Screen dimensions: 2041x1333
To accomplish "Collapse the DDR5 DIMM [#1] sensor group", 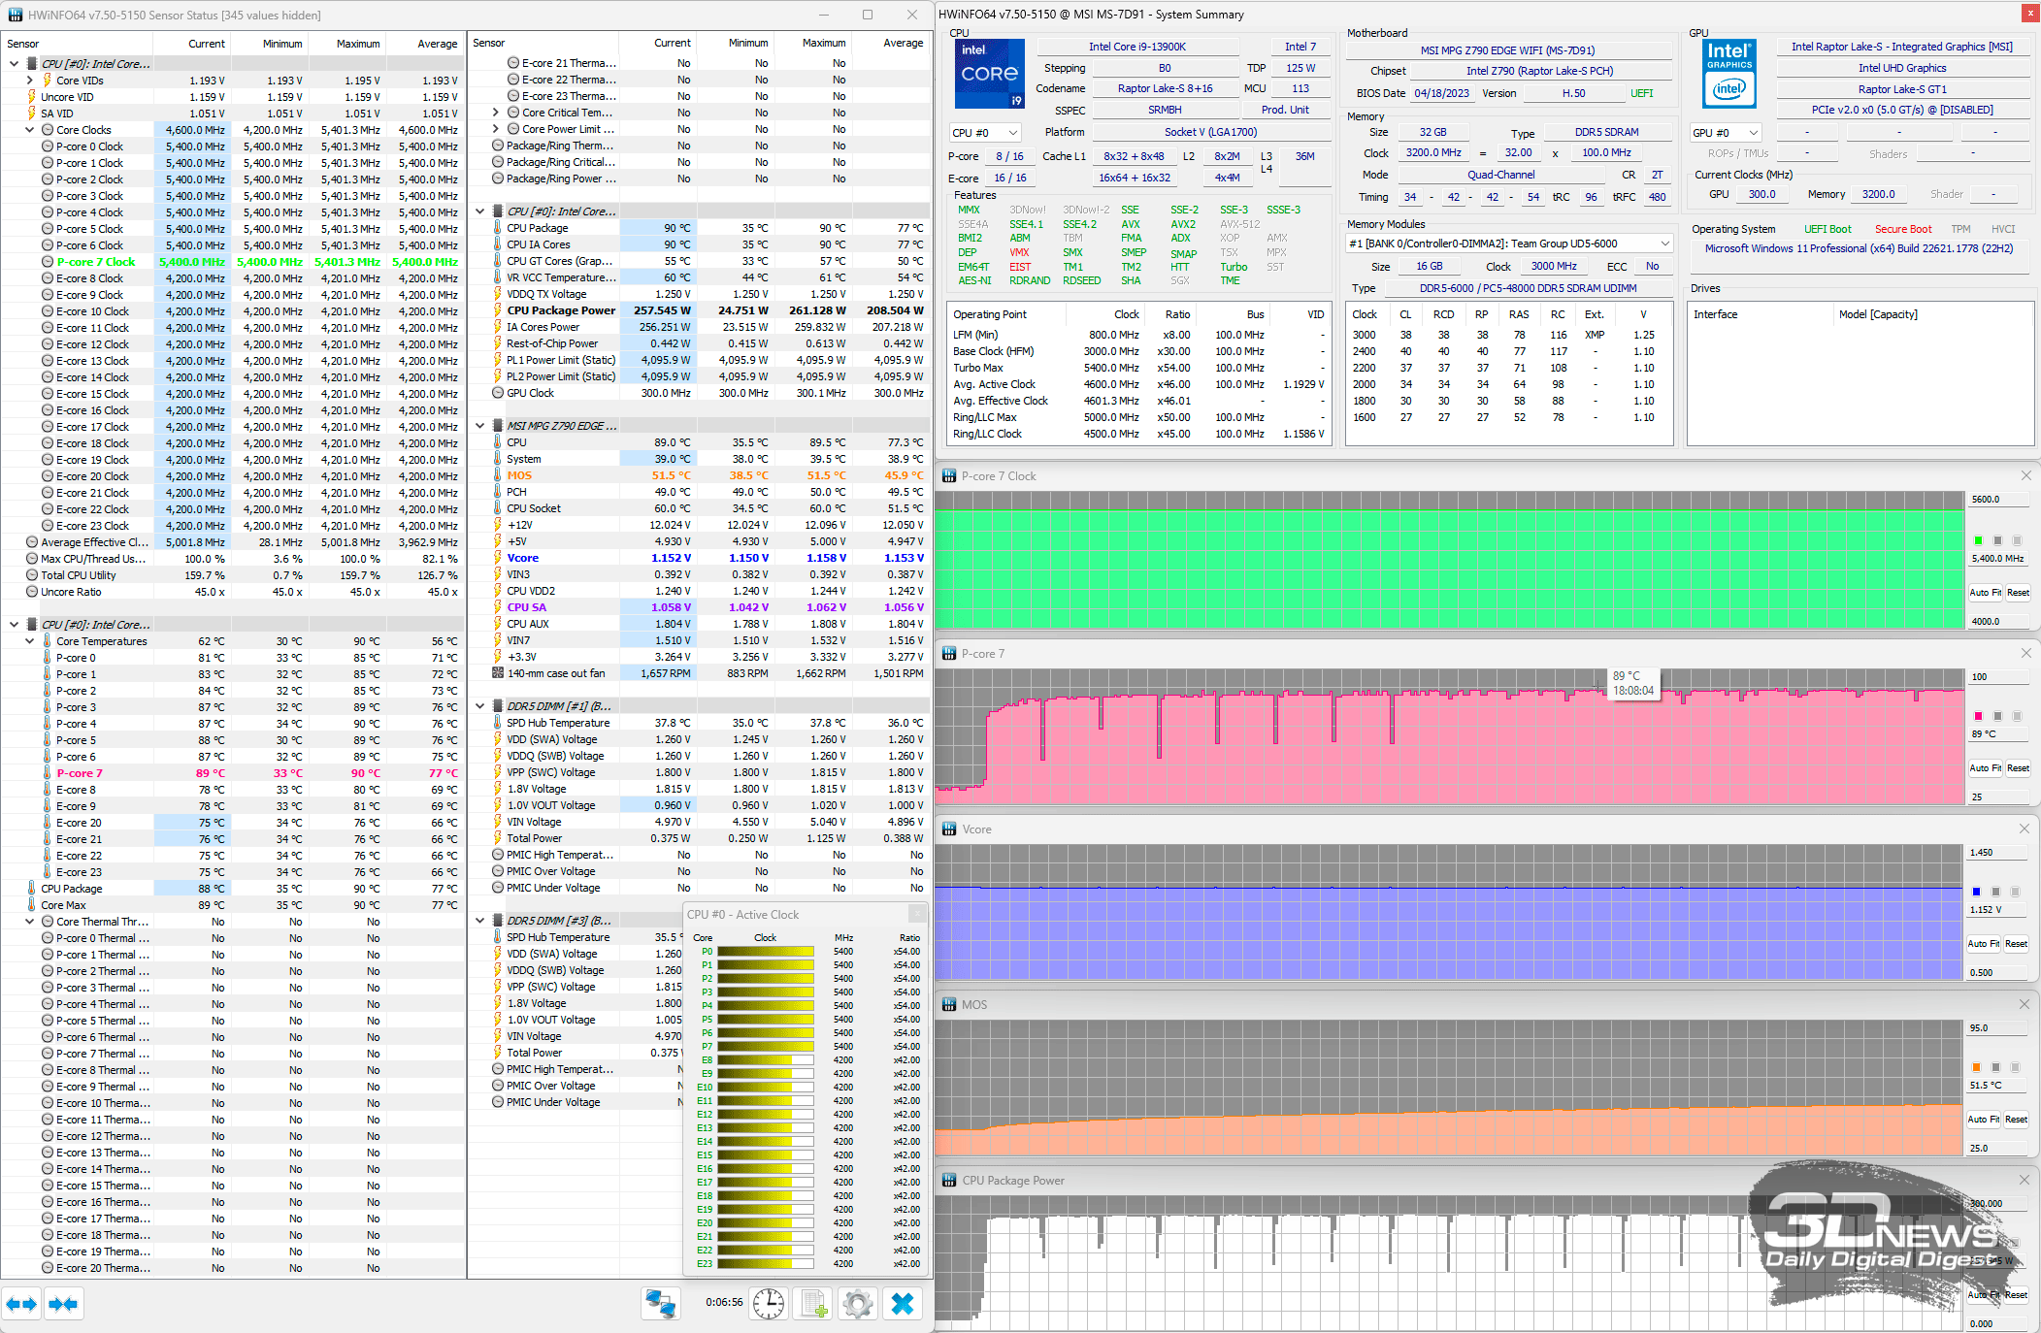I will click(x=479, y=706).
